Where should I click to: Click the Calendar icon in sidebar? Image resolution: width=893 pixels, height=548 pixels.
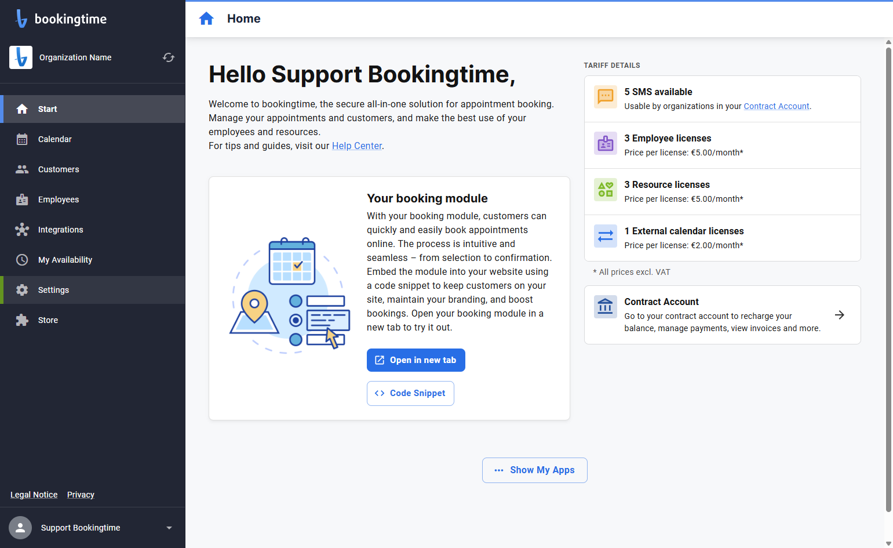click(x=22, y=139)
